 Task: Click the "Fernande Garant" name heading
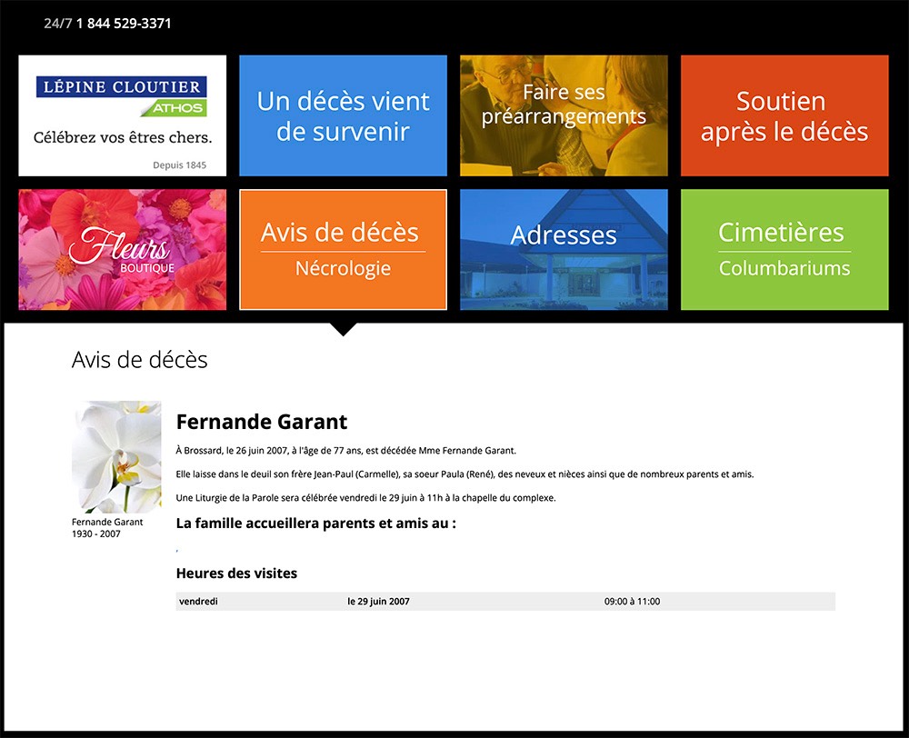point(262,422)
